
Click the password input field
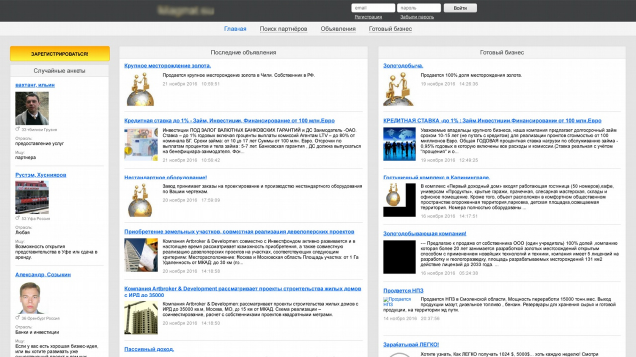click(419, 8)
